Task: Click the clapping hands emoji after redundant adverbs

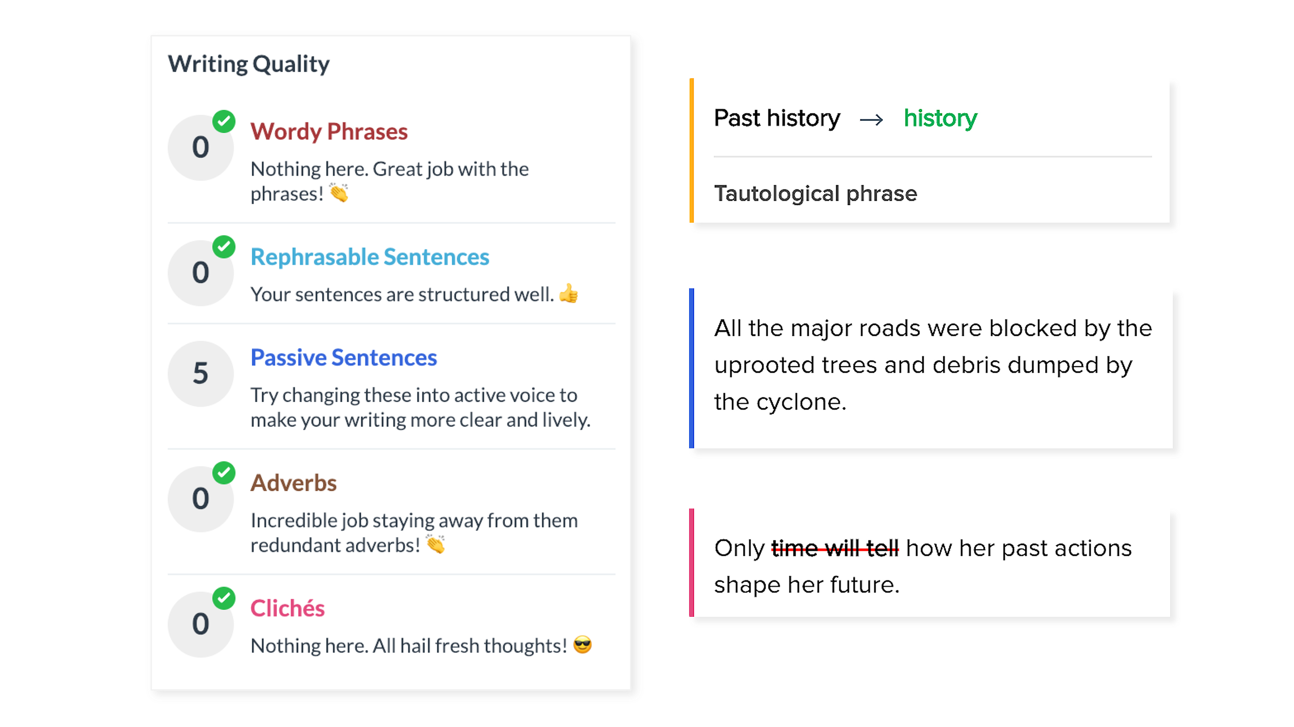Action: (x=436, y=544)
